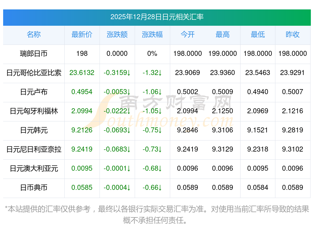Viewport: 314px width, 230px height.
Task: Click opening value 9.2846
Action: coord(187,130)
